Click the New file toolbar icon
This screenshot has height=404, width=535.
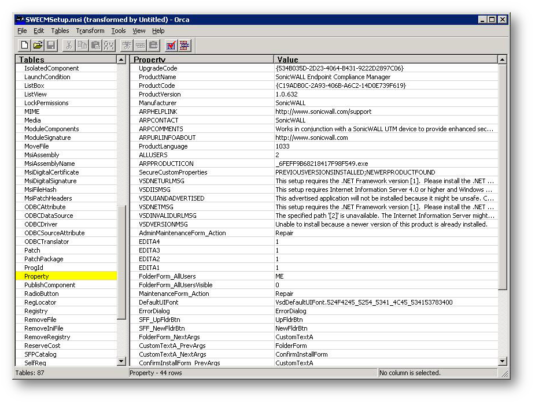(24, 45)
